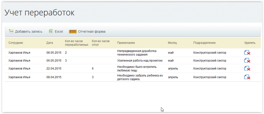This screenshot has height=114, width=264.
Task: Click the 'Примечание' column header
Action: click(x=126, y=43)
